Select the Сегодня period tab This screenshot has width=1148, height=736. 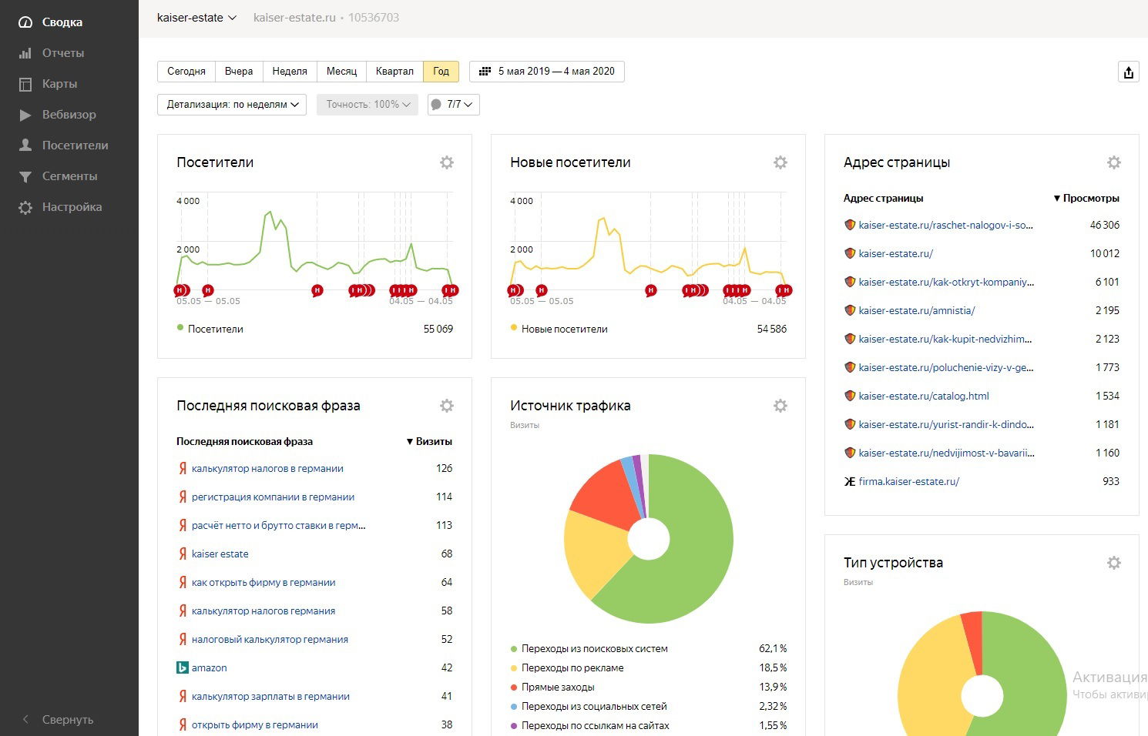click(186, 72)
